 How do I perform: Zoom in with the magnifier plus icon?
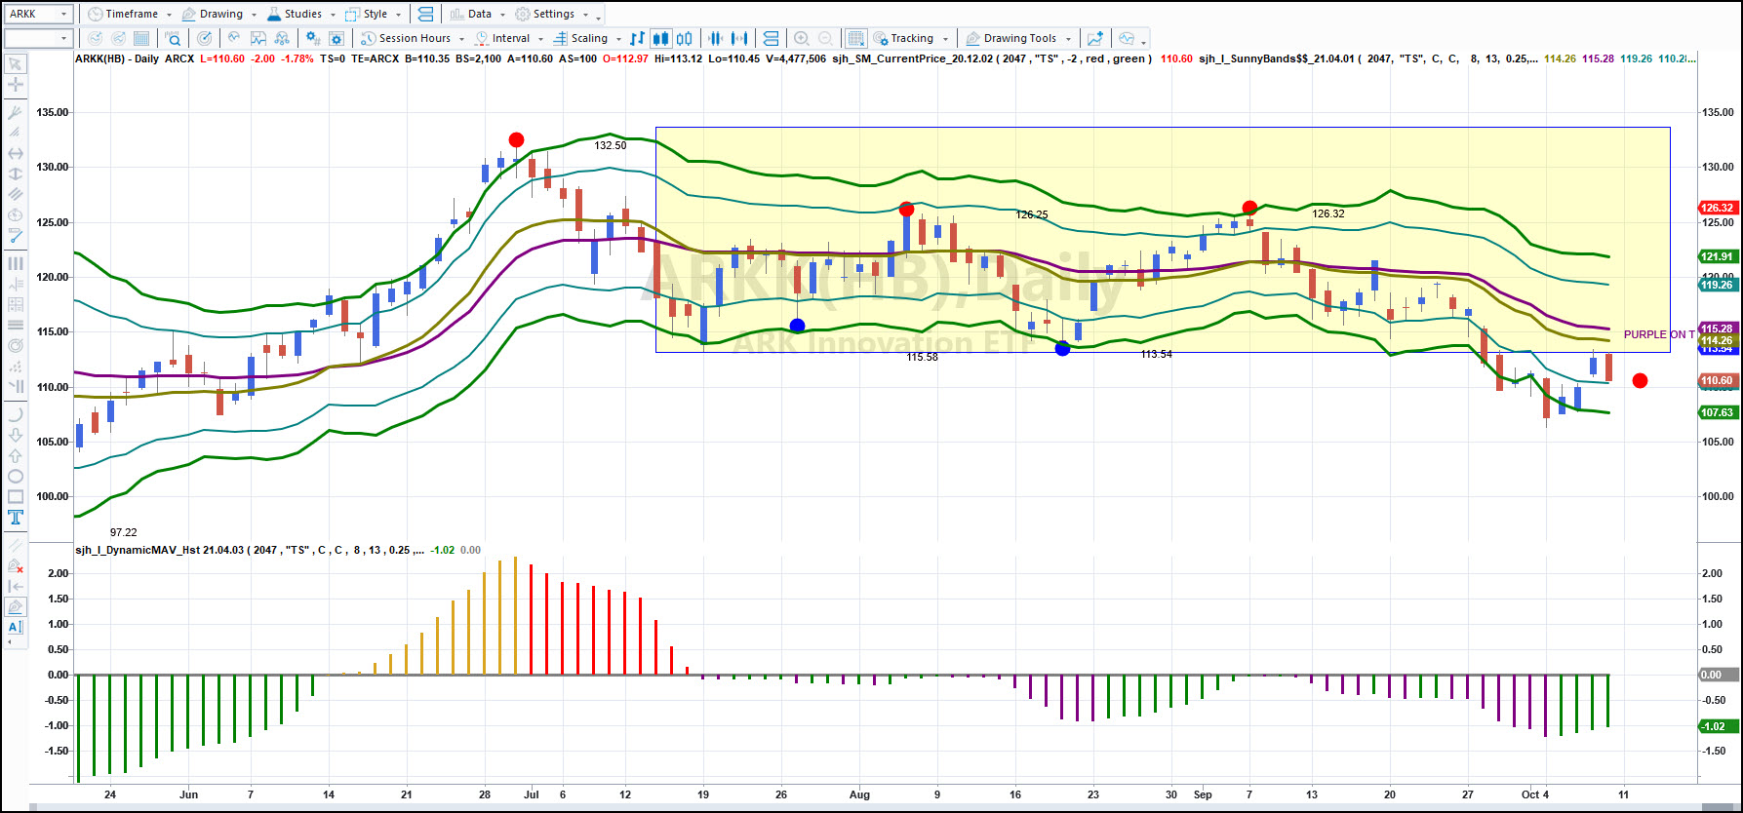(802, 39)
